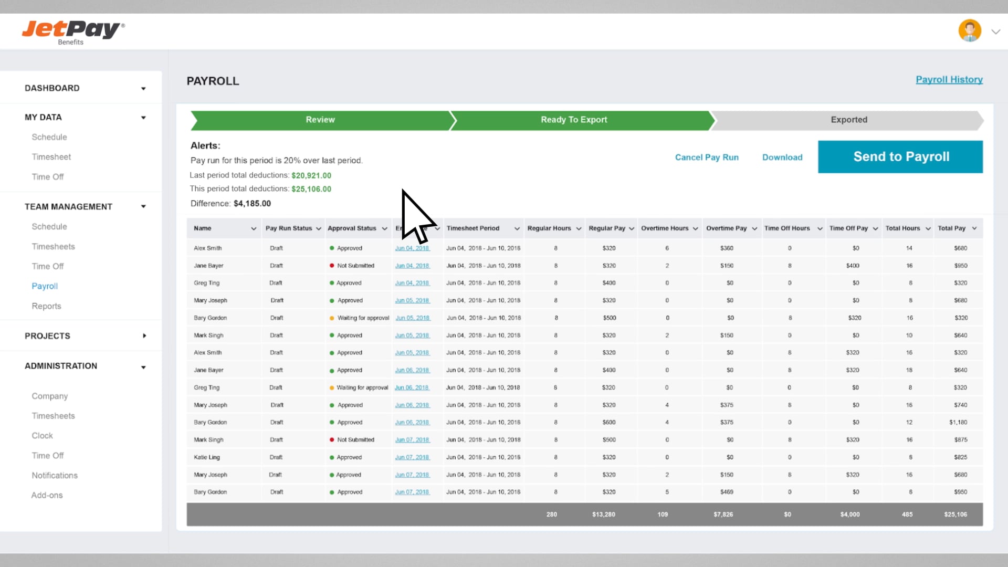The height and width of the screenshot is (567, 1008).
Task: Click the Cancel Pay Run link
Action: click(707, 157)
